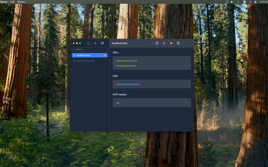
Task: Delete localhost.test using the trash icon
Action: click(157, 43)
